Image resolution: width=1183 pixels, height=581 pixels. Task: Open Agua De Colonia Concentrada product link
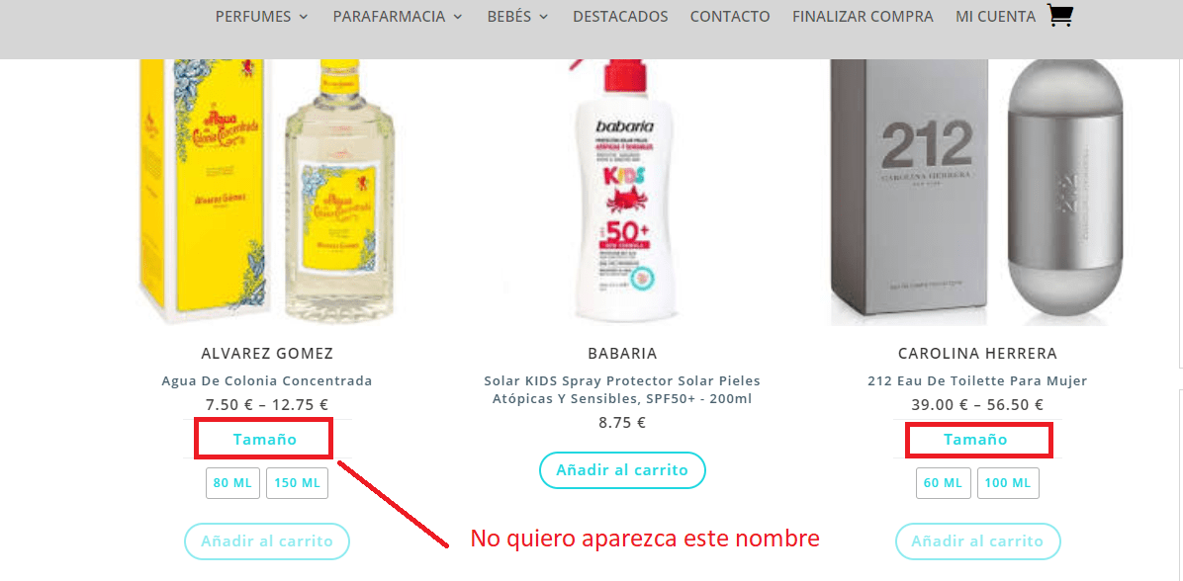(267, 380)
